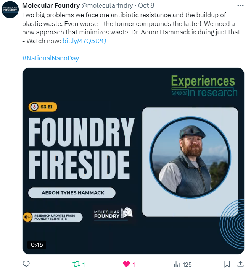This screenshot has width=251, height=272.
Task: Play the Foundry Fireside video thumbnail
Action: pyautogui.click(x=133, y=161)
